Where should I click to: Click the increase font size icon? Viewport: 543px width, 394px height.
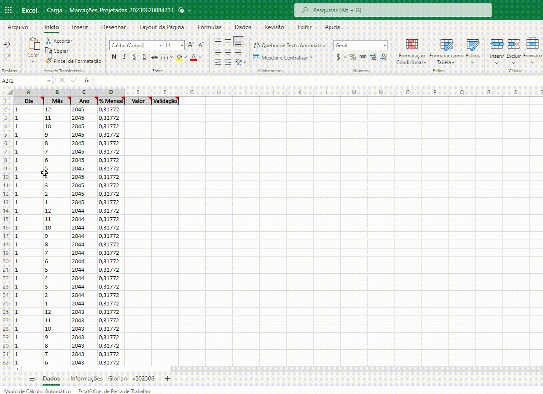(x=191, y=45)
